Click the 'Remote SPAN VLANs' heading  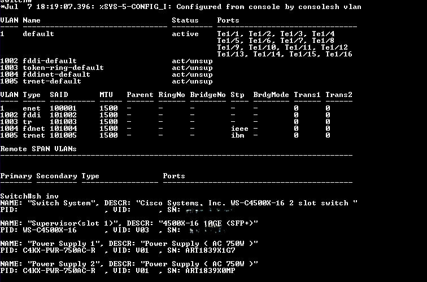pos(38,149)
